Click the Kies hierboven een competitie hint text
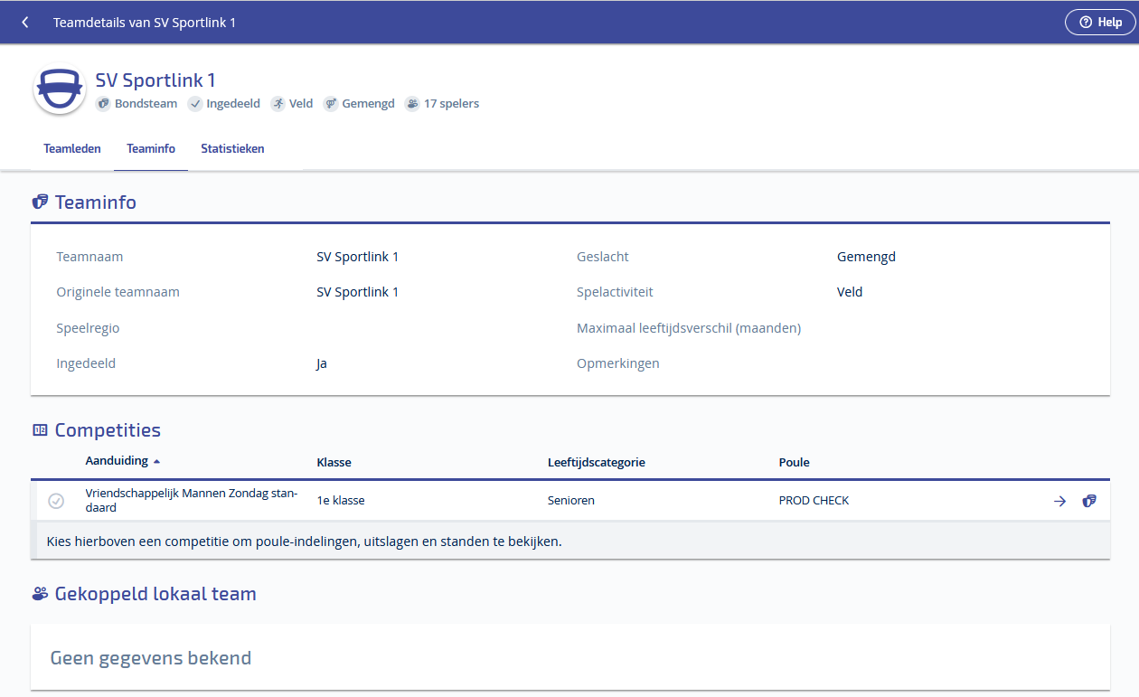1139x697 pixels. point(304,542)
